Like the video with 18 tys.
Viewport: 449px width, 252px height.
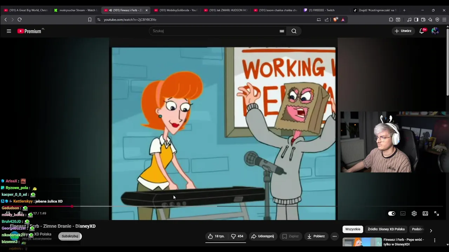(x=216, y=236)
